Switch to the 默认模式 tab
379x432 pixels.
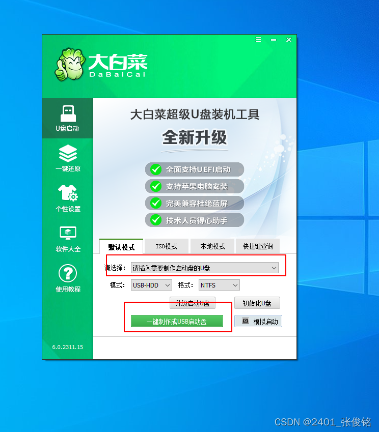121,247
